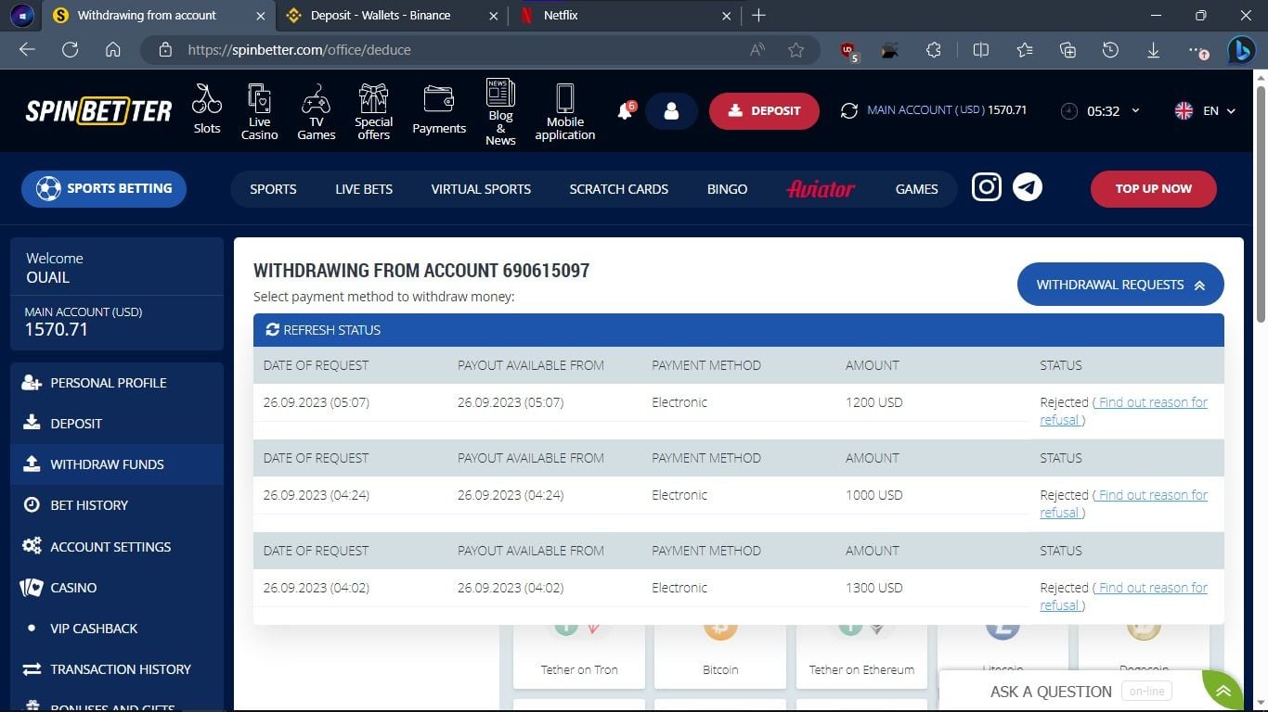The height and width of the screenshot is (712, 1268).
Task: Open browser favorites list icon
Action: click(1024, 50)
